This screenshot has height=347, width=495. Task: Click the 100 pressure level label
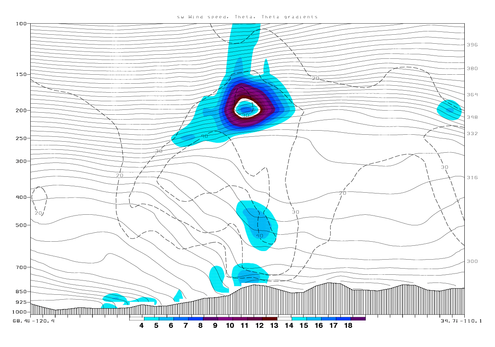tap(21, 24)
